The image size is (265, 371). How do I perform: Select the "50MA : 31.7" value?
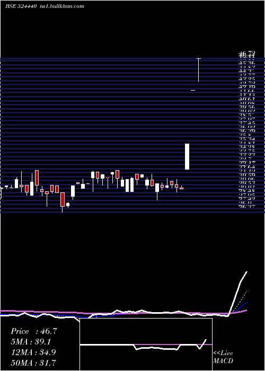click(33, 363)
